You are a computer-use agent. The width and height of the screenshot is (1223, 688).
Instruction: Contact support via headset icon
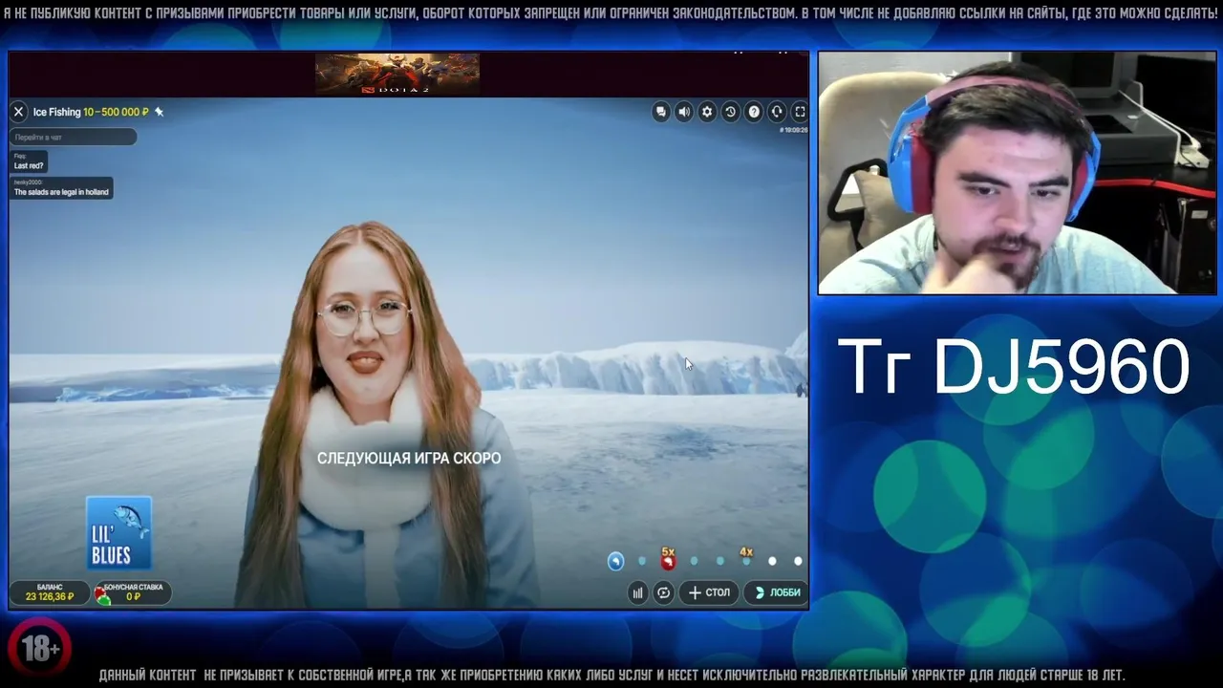777,112
